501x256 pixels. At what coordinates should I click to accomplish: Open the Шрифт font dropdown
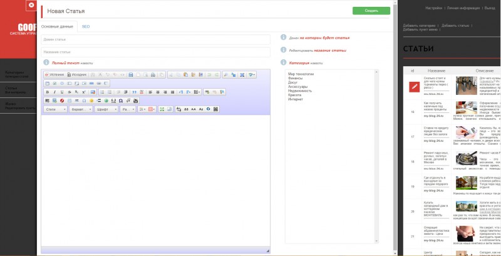[x=106, y=109]
